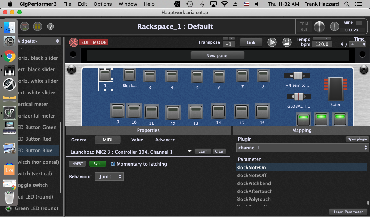Screen dimensions: 370x217
Task: Click the wiring view toolbar icon
Action: [x=25, y=26]
